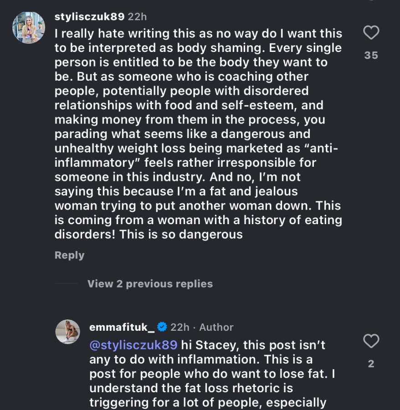Click the thread line left of View previous replies
This screenshot has height=410, width=400.
click(x=67, y=283)
